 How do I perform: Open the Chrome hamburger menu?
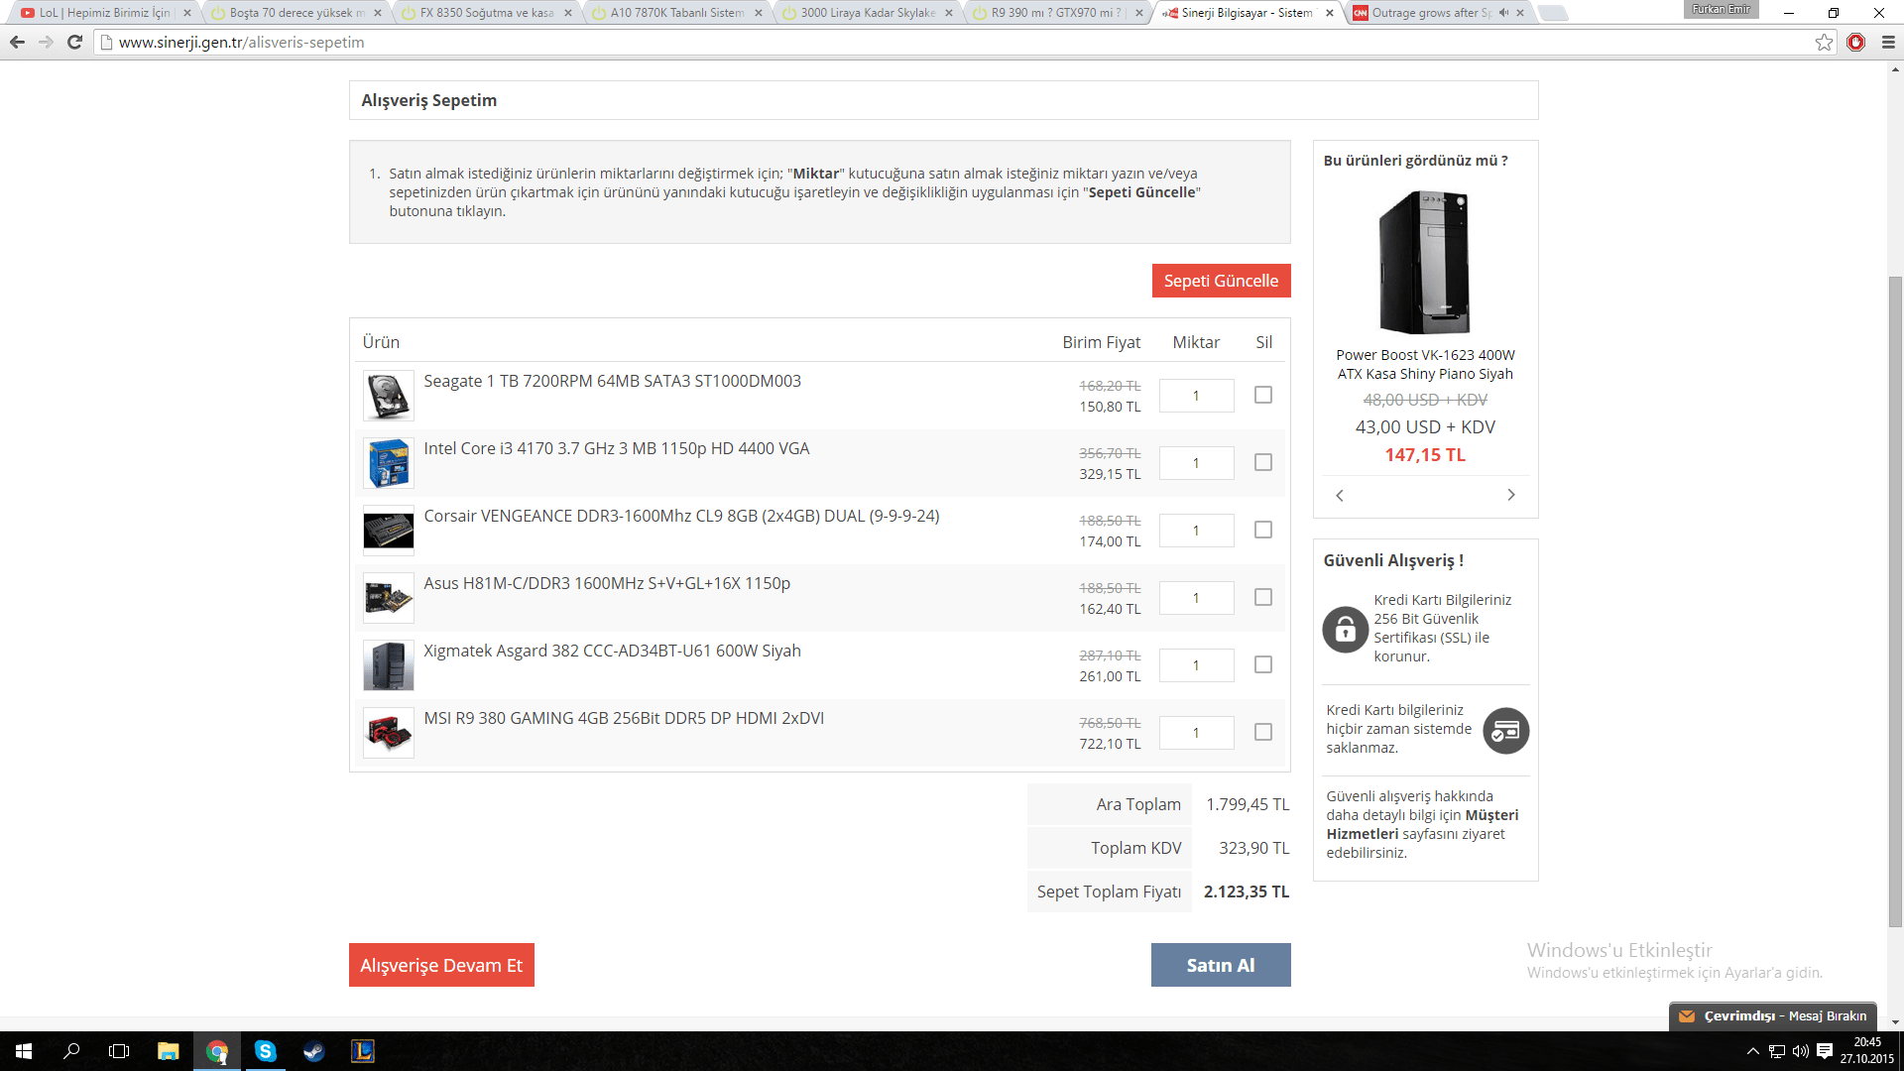tap(1885, 43)
